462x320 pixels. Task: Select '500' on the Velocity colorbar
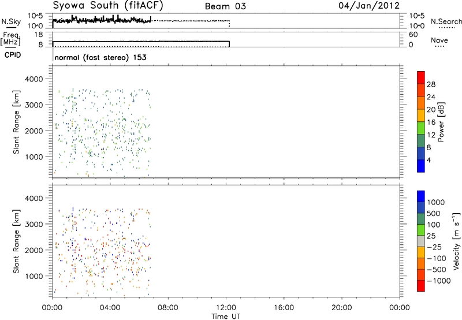pos(434,214)
